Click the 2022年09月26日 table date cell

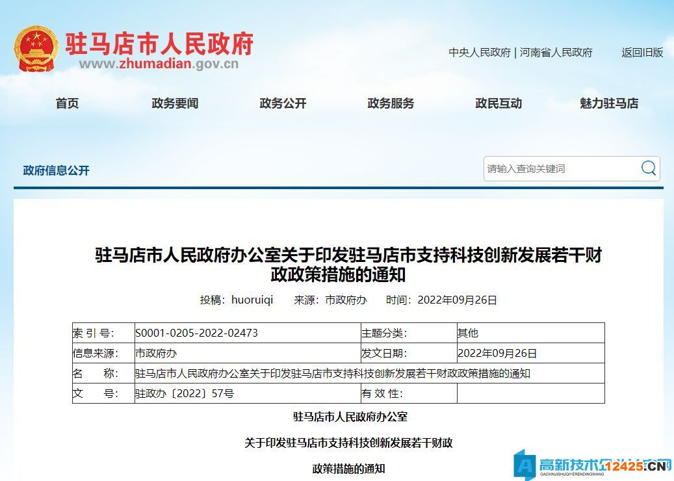pos(531,353)
